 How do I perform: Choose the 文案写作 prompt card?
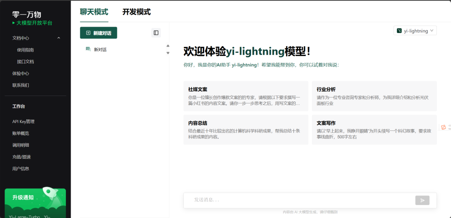point(374,130)
